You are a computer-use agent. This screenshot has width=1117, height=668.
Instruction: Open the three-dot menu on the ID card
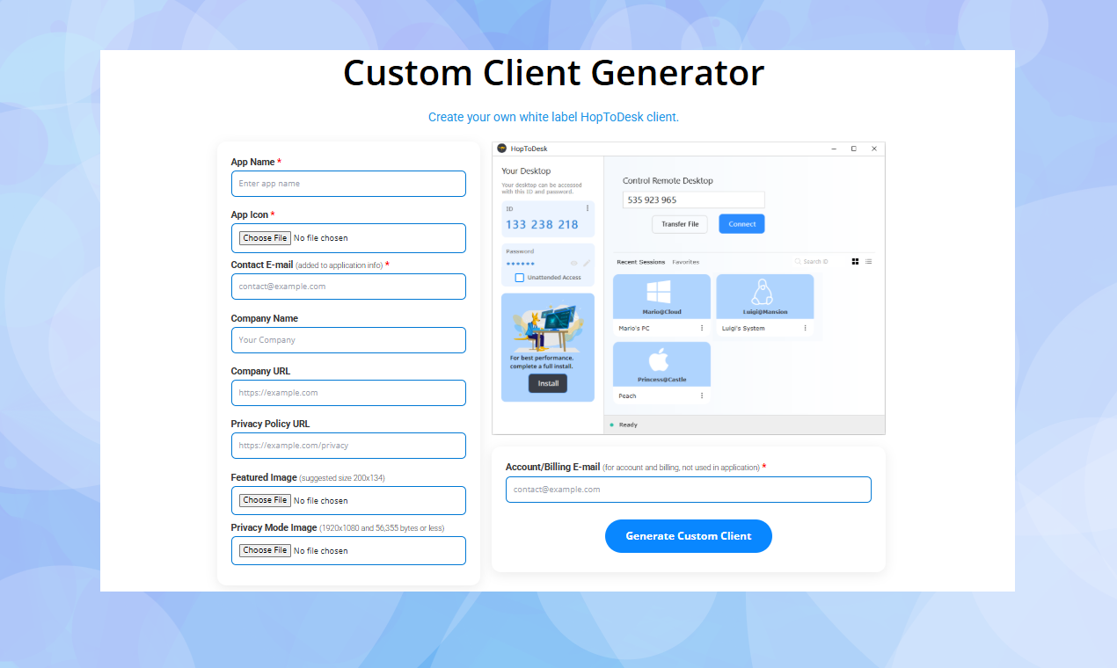click(x=588, y=208)
